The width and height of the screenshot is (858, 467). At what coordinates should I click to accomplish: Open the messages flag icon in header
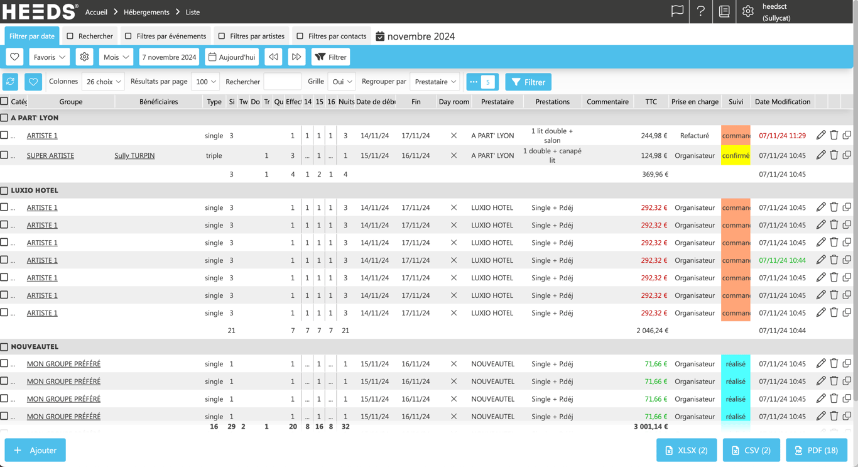[677, 11]
